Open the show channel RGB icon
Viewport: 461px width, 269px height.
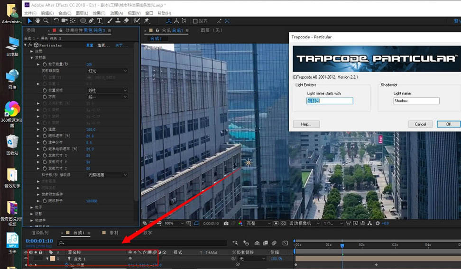tap(240, 224)
